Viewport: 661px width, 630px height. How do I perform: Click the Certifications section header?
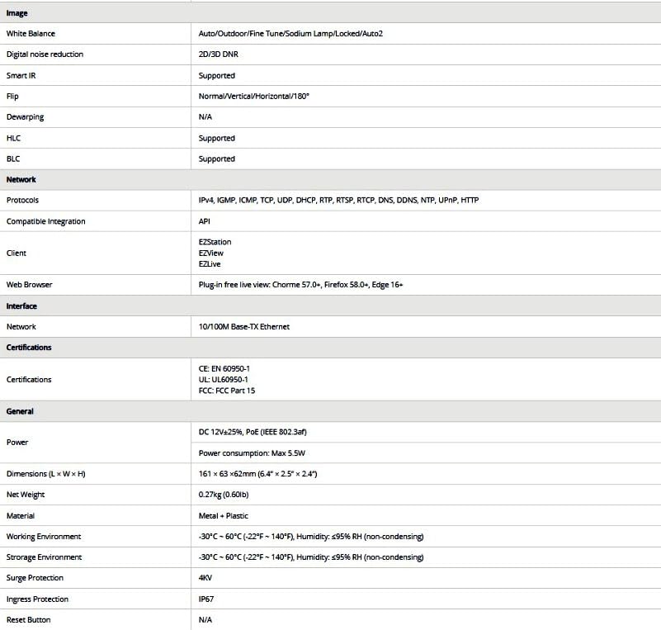29,348
